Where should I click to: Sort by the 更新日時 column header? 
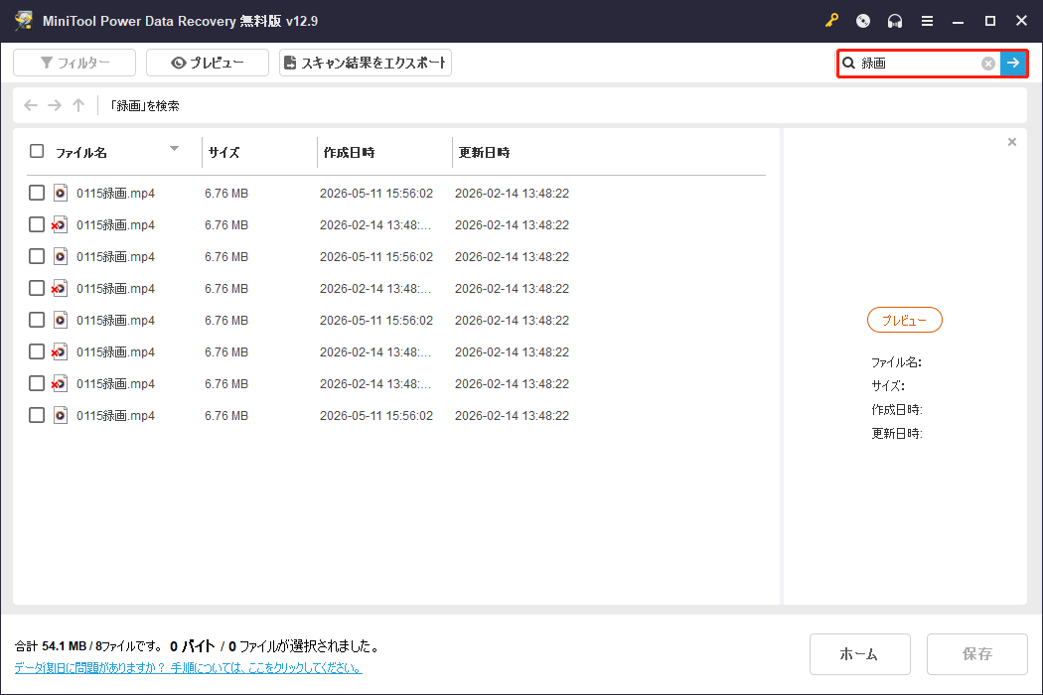485,152
